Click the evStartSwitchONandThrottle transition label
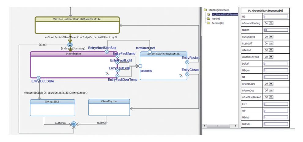 81,37
